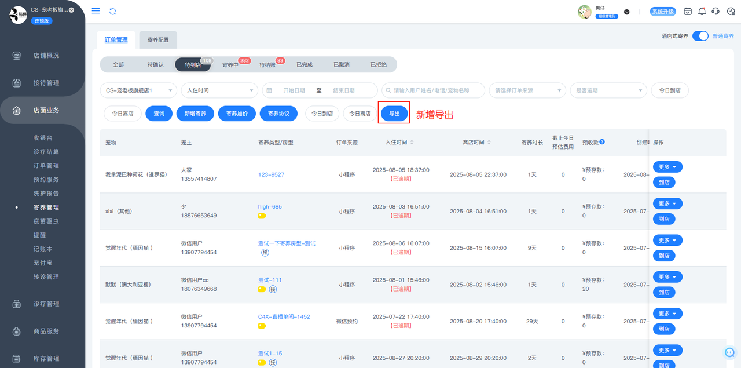Click the 开始日期 start date field
741x368 pixels.
coord(294,90)
